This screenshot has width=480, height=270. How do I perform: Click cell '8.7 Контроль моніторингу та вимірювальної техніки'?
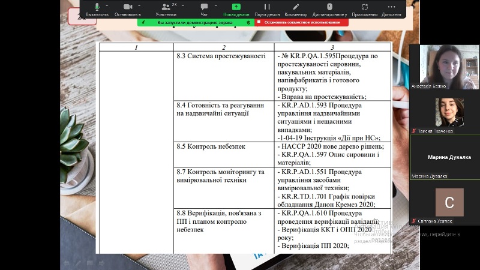(224, 188)
